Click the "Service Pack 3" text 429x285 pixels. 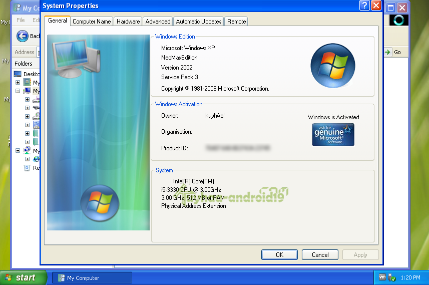[180, 77]
